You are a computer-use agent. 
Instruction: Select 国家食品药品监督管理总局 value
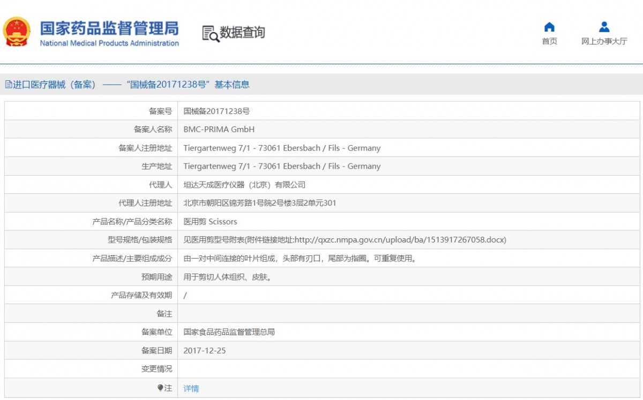pyautogui.click(x=229, y=332)
